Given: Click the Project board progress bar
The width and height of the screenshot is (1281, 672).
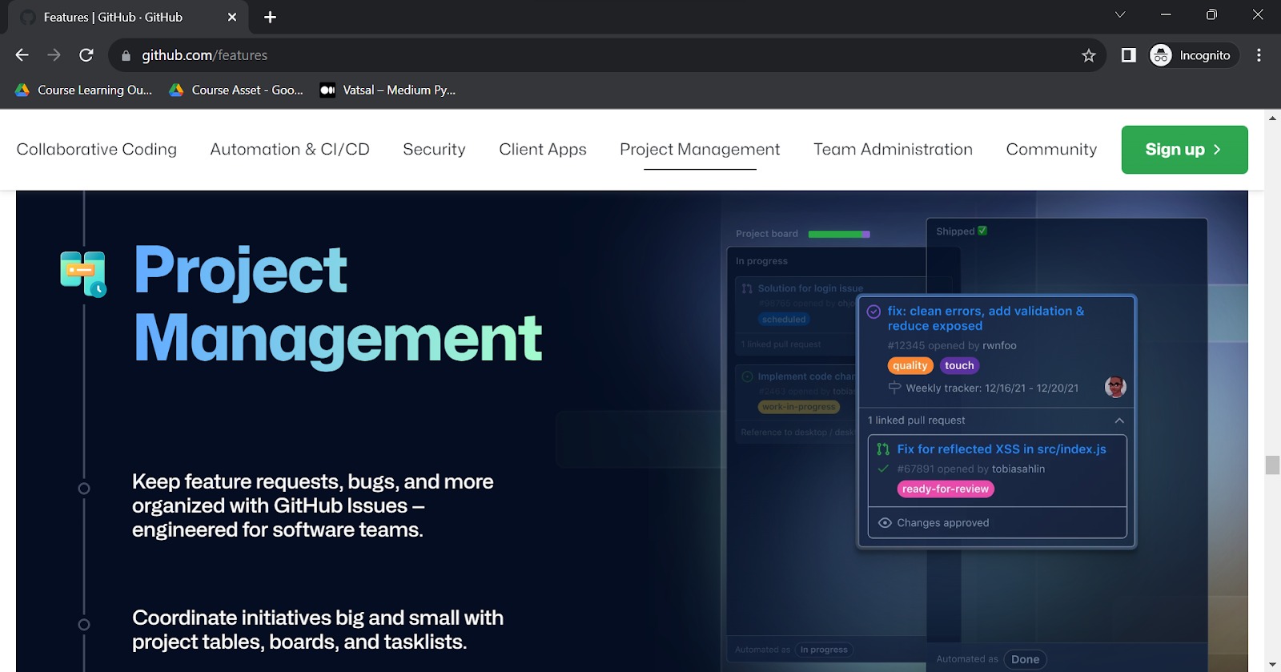Looking at the screenshot, I should [839, 235].
